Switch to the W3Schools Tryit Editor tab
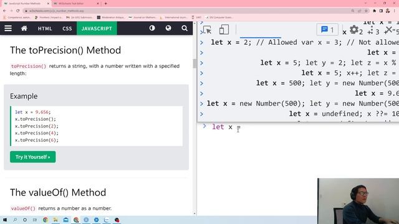The image size is (399, 224). click(x=74, y=4)
